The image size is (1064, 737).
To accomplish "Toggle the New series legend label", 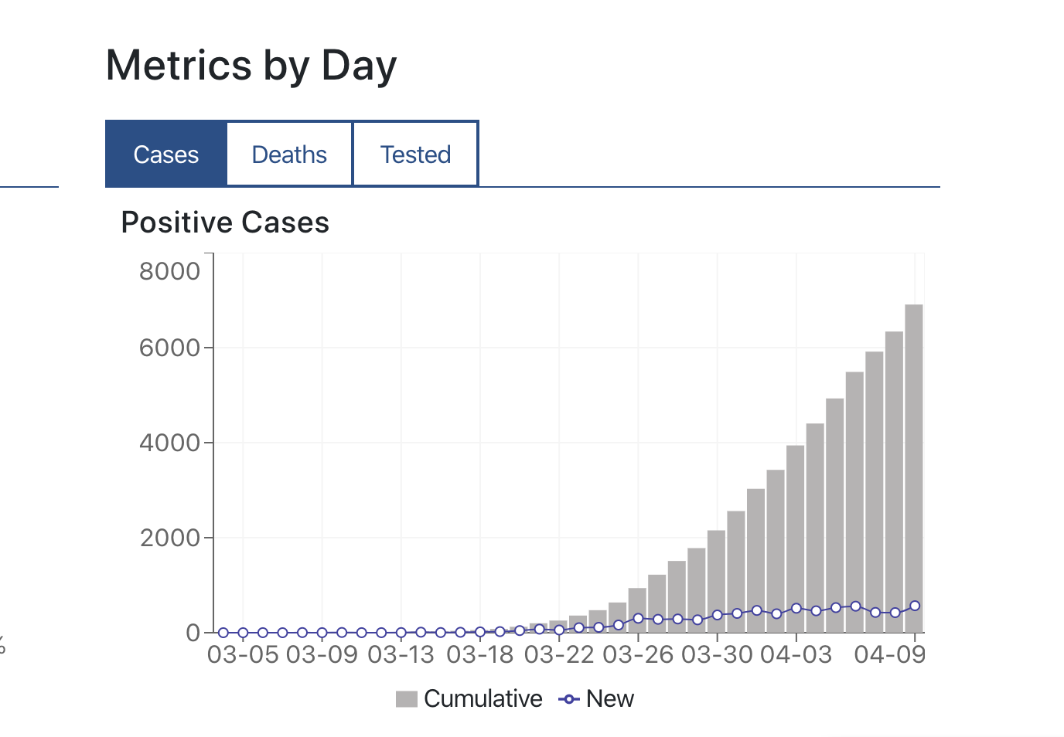I will tap(609, 699).
